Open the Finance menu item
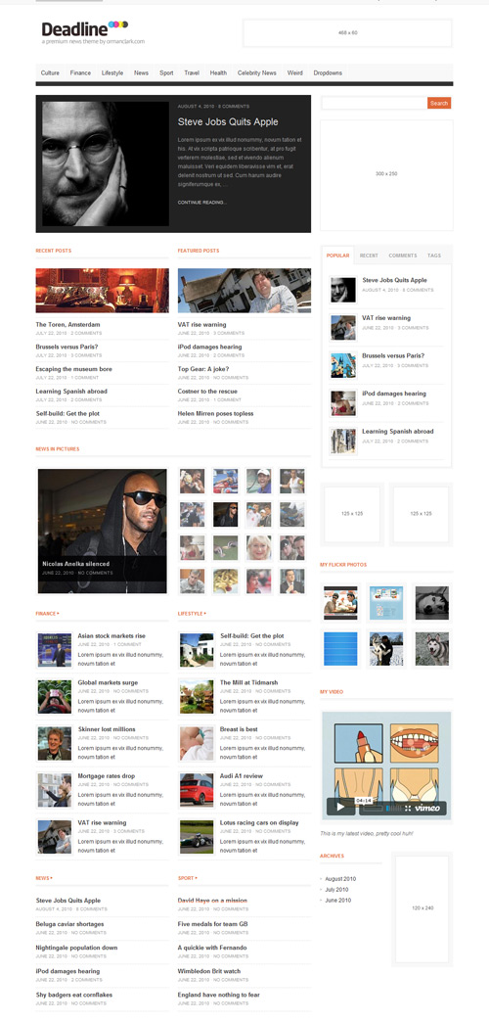Viewport: 489px width, 1022px height. (81, 73)
